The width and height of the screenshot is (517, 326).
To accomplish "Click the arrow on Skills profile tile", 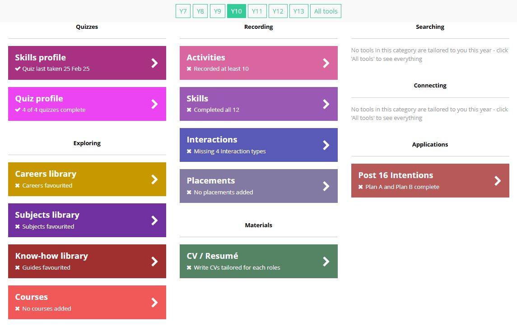I will click(x=154, y=63).
